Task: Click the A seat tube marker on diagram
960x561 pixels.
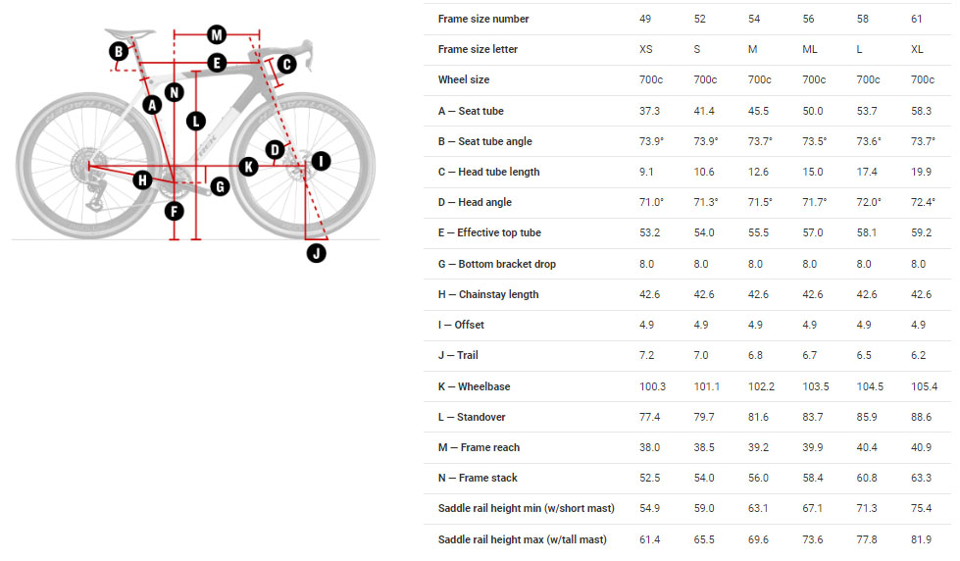Action: [152, 104]
